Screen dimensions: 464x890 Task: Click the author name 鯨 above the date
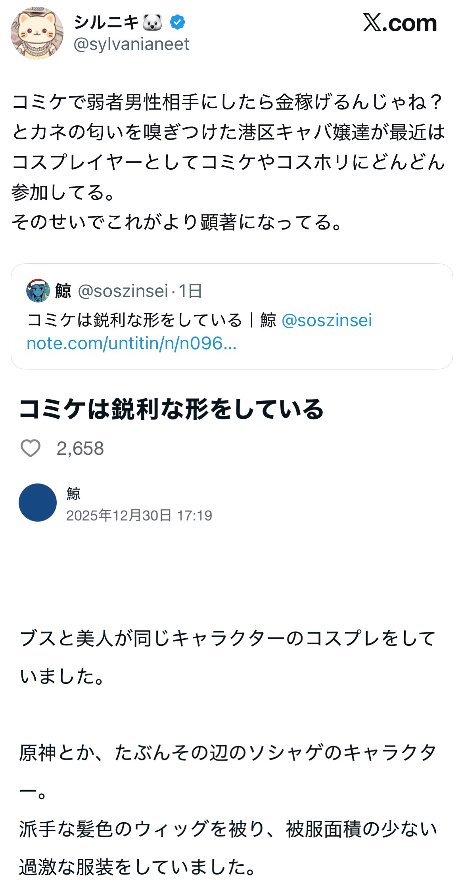(73, 494)
